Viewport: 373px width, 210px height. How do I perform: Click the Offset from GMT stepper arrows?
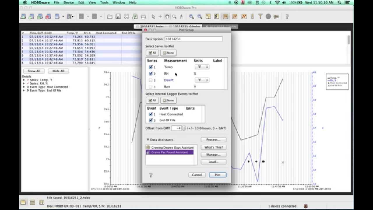184,128
